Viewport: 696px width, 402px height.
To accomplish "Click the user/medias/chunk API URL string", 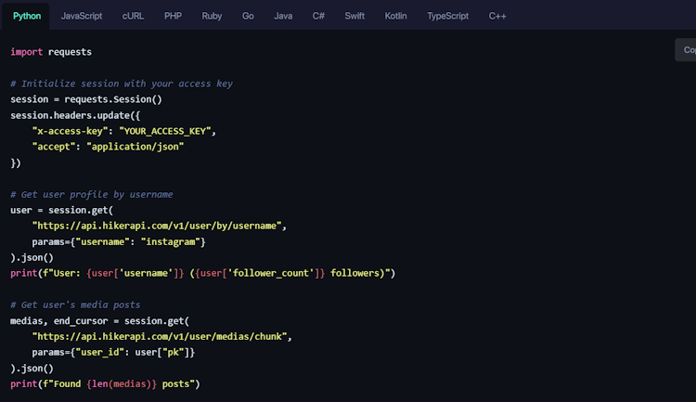I will [x=161, y=336].
